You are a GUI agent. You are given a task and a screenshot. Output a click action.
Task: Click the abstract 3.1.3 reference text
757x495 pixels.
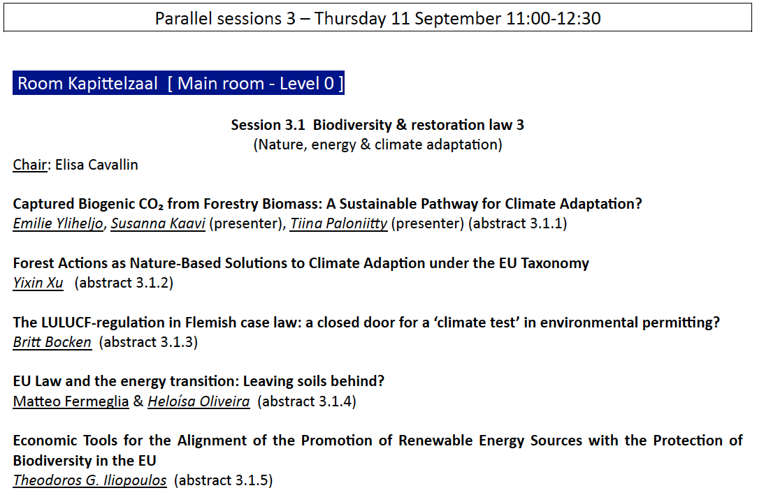[x=148, y=342]
